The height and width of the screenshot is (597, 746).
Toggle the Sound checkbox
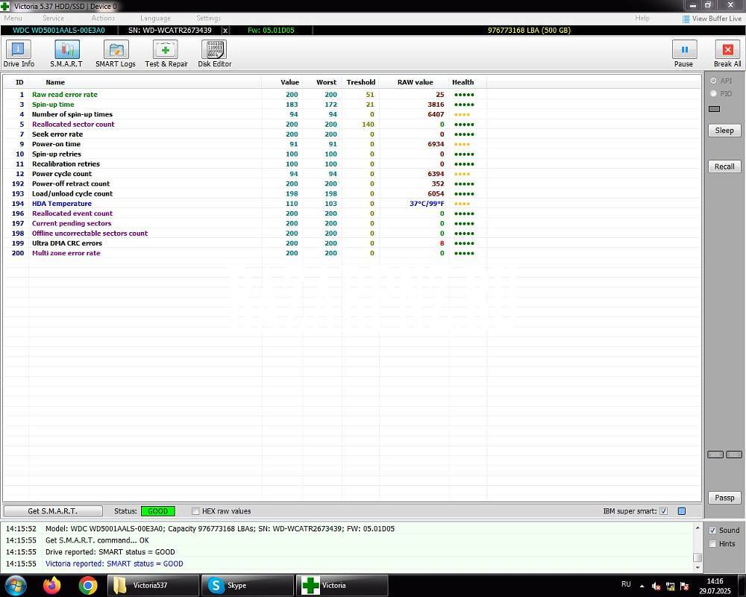[712, 530]
